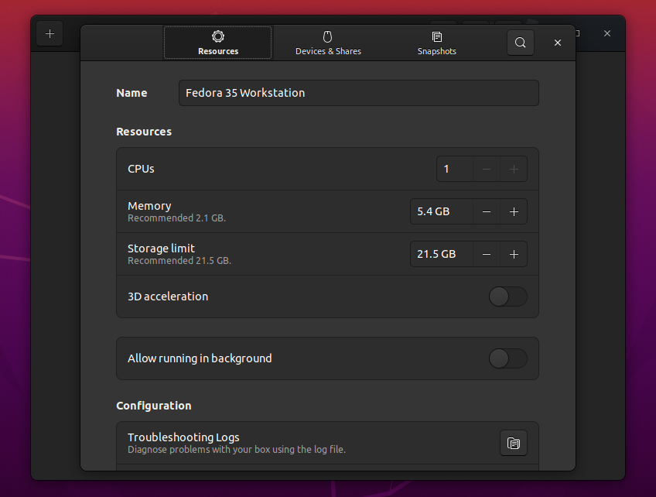Increase Storage limit with the plus button
Screen dimensions: 656x497
click(514, 254)
